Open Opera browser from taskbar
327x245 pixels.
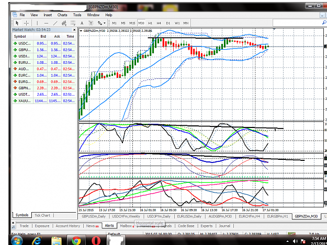point(96,241)
